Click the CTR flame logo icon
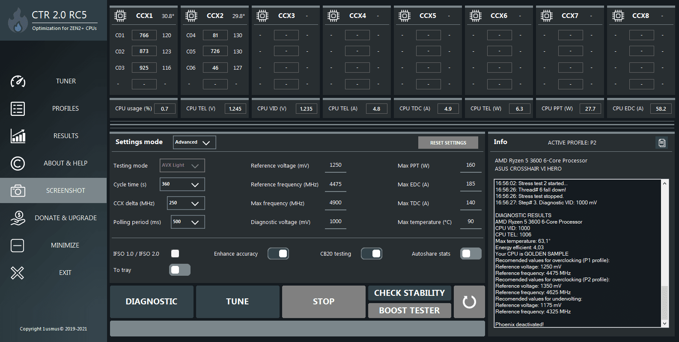 pyautogui.click(x=18, y=20)
